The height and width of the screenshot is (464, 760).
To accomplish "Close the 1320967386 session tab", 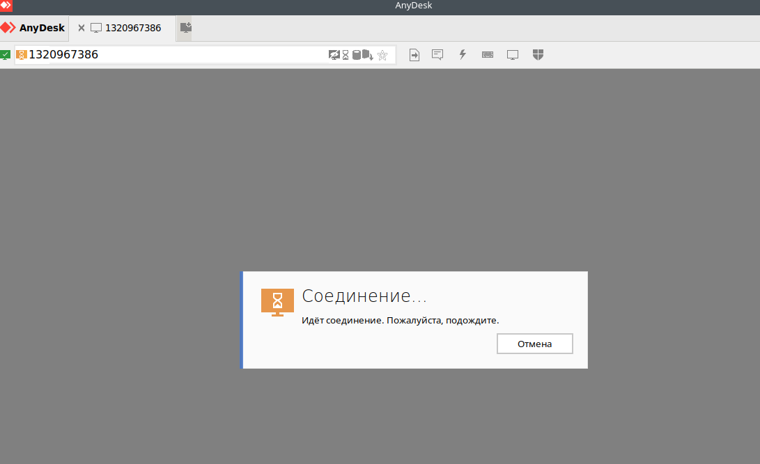I will click(82, 28).
